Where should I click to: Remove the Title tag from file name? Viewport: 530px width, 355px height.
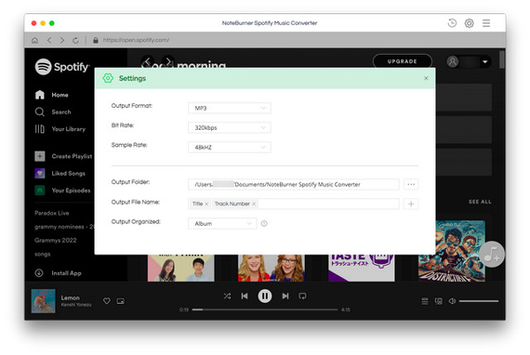pos(206,204)
